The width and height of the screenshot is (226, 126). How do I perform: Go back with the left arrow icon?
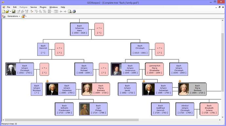point(61,11)
